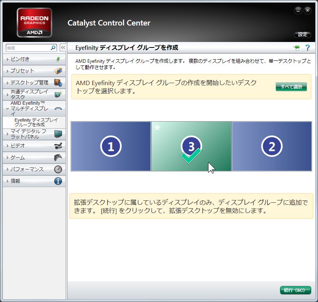Click the Radeon Graphics AMD logo
Screen dimensions: 318x302
[x=35, y=22]
